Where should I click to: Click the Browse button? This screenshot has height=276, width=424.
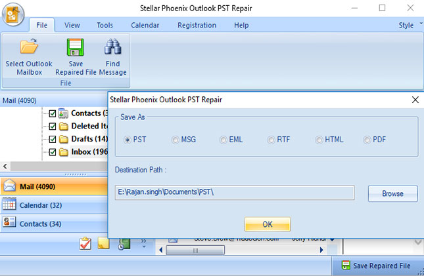[392, 193]
